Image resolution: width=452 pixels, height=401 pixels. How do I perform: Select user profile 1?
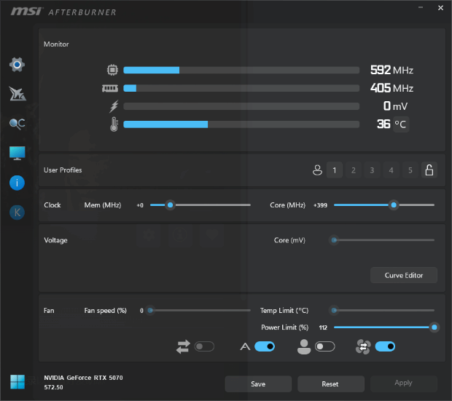[x=335, y=170]
